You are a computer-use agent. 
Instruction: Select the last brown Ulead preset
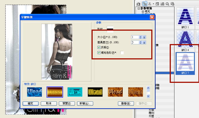pos(136,92)
